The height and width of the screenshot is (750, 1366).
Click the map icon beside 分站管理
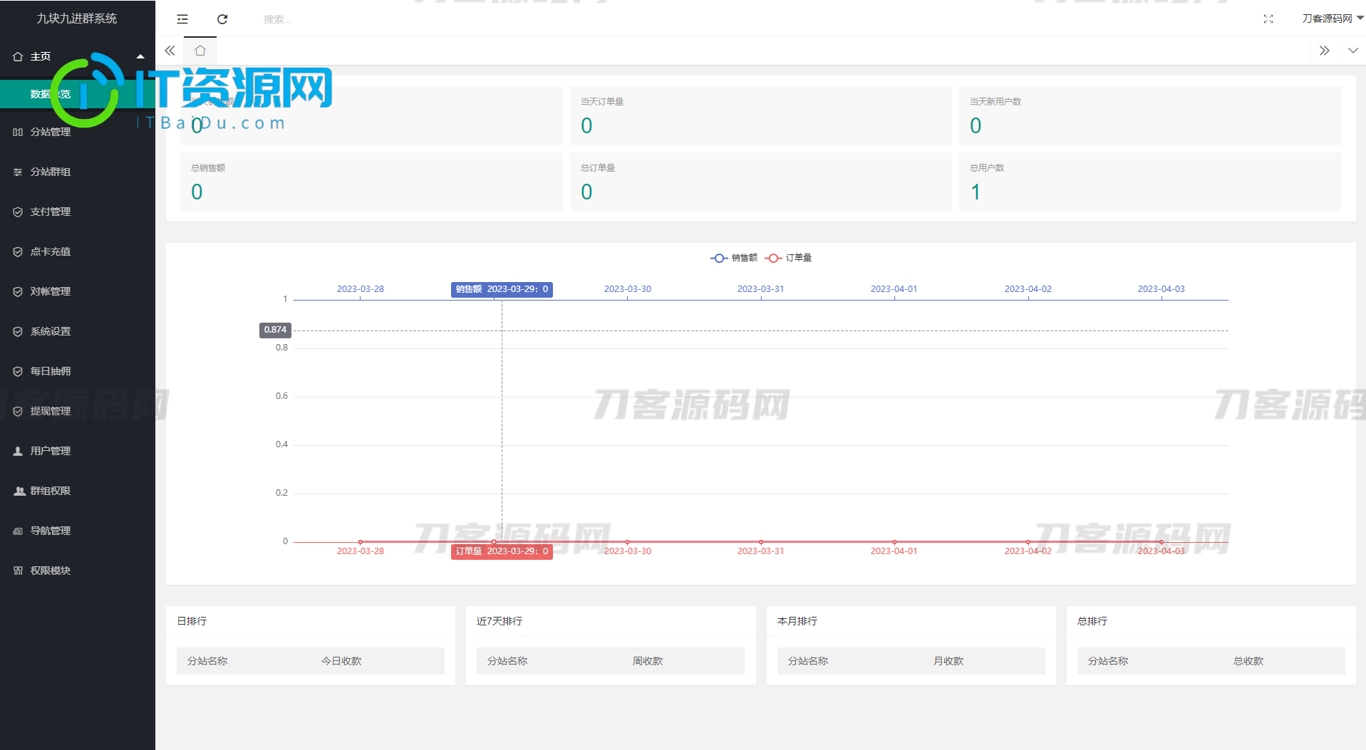click(18, 132)
